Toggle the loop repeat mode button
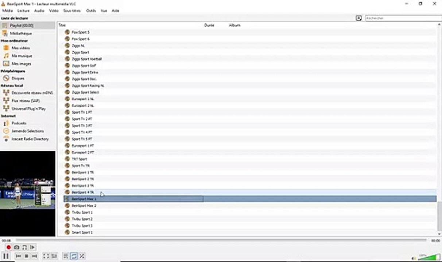This screenshot has height=262, width=442. pyautogui.click(x=74, y=256)
